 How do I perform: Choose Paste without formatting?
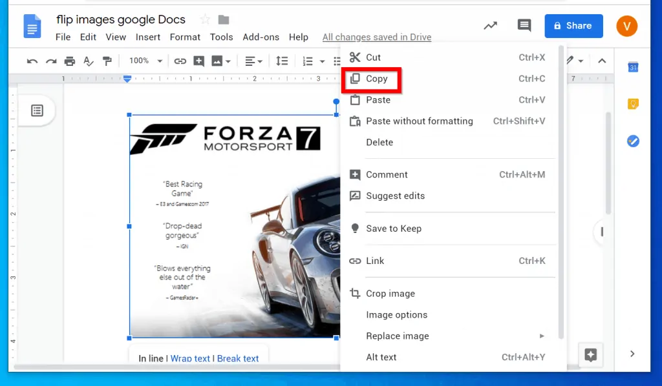(x=449, y=121)
